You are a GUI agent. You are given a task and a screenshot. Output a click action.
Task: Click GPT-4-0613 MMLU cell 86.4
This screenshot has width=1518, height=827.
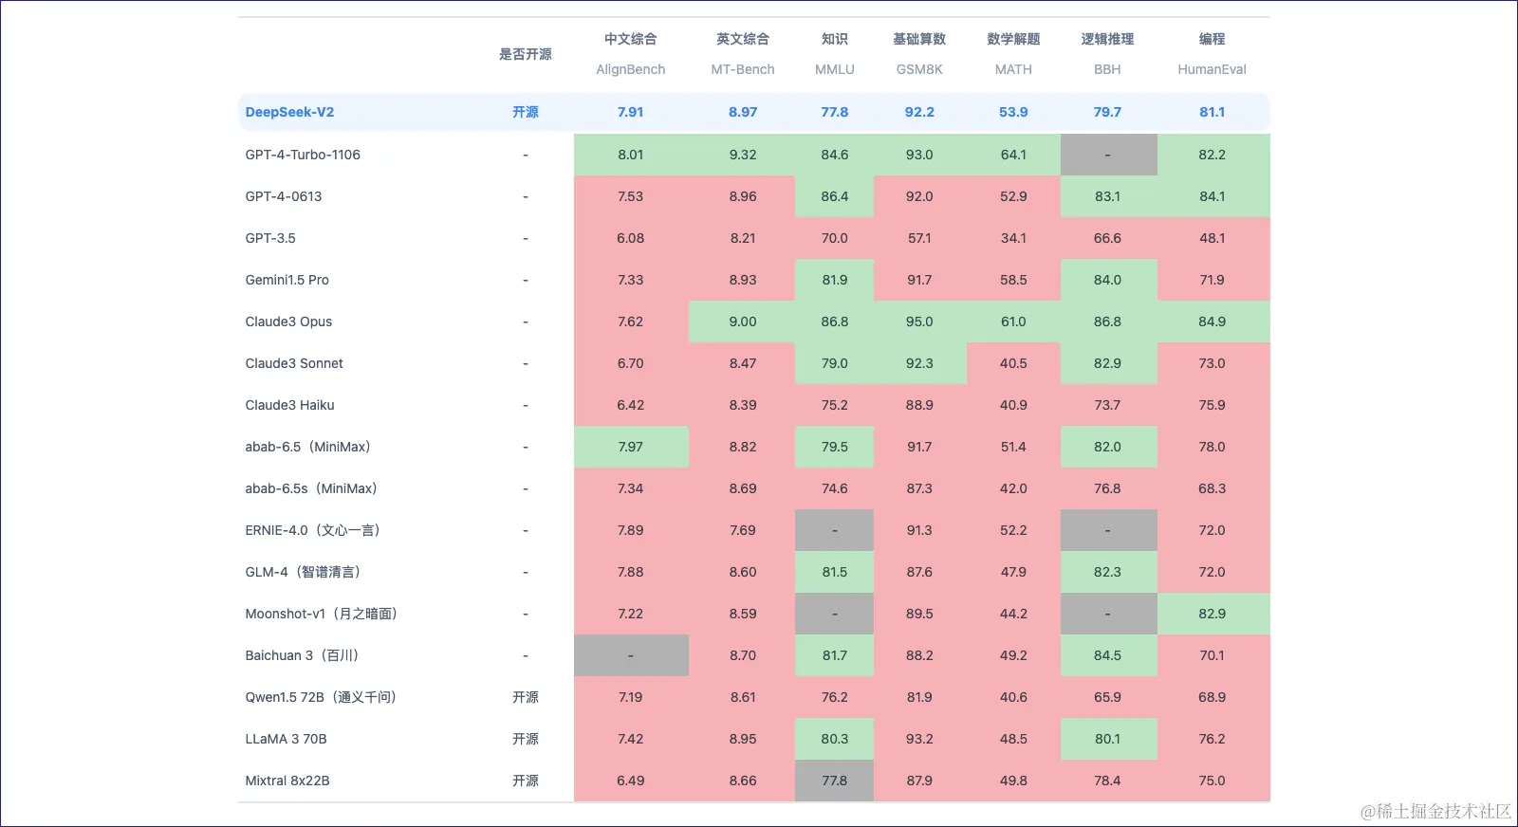click(834, 196)
